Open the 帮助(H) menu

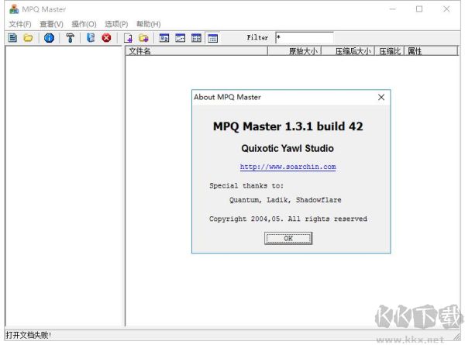pos(148,24)
